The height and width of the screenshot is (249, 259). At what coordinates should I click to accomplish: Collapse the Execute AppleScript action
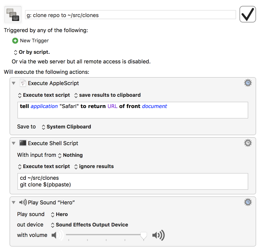pyautogui.click(x=14, y=83)
